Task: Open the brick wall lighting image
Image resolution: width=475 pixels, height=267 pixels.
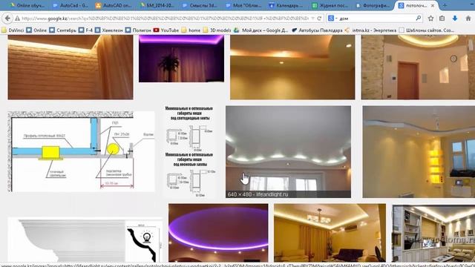Action: click(71, 67)
